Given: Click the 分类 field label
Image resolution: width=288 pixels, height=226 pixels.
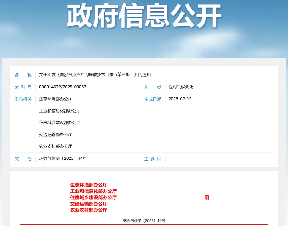Looking at the screenshot, I should (x=153, y=87).
